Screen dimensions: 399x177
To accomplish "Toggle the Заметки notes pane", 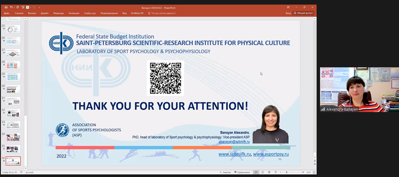I will click(225, 173).
